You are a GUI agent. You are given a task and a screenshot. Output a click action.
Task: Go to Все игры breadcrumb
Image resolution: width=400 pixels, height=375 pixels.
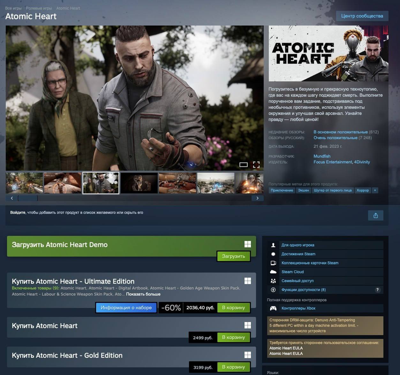point(13,8)
